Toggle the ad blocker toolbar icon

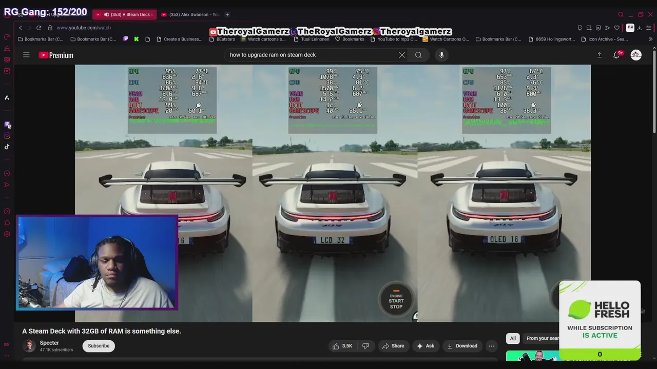tap(598, 28)
